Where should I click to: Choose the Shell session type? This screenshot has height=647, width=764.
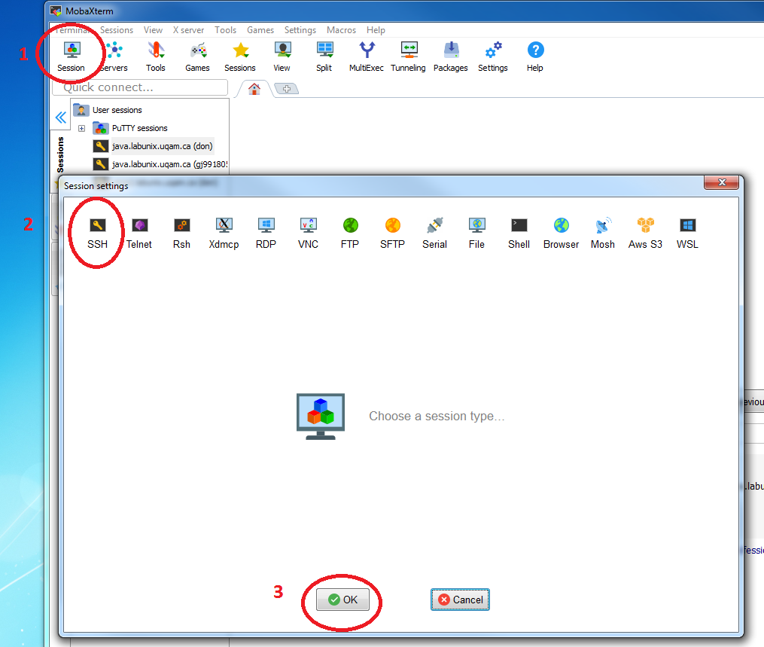(519, 233)
